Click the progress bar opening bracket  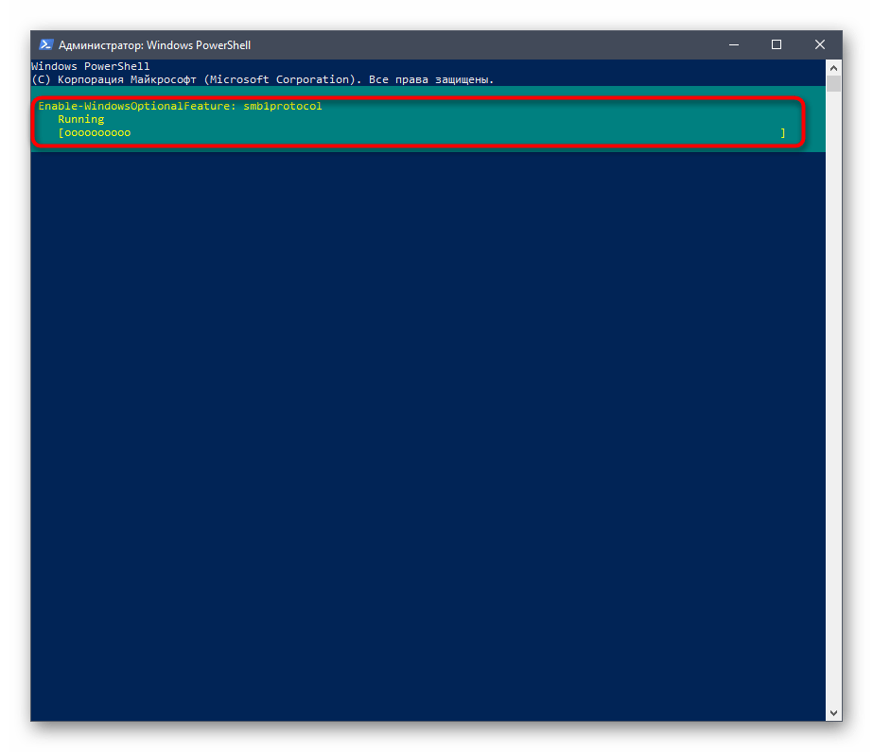click(61, 133)
